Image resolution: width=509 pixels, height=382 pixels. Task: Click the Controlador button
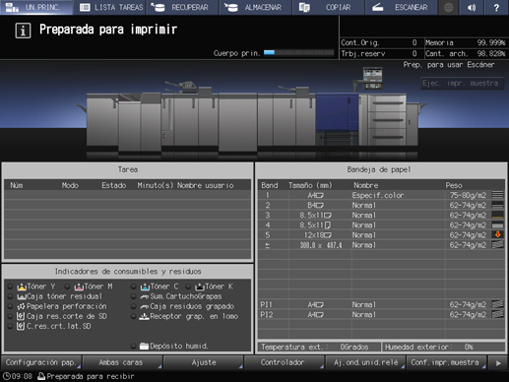(284, 362)
